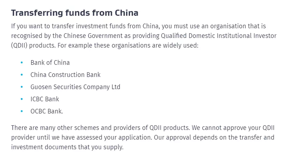Click the 'Transferring funds from China' heading

tap(75, 13)
